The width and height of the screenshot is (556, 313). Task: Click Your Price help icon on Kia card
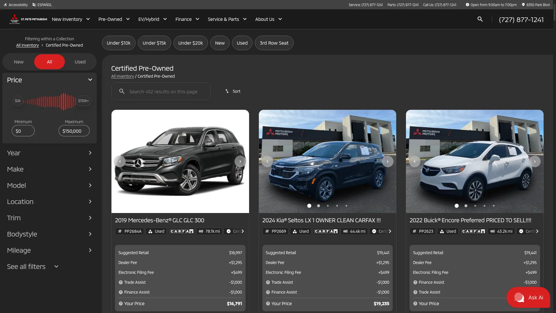point(268,304)
